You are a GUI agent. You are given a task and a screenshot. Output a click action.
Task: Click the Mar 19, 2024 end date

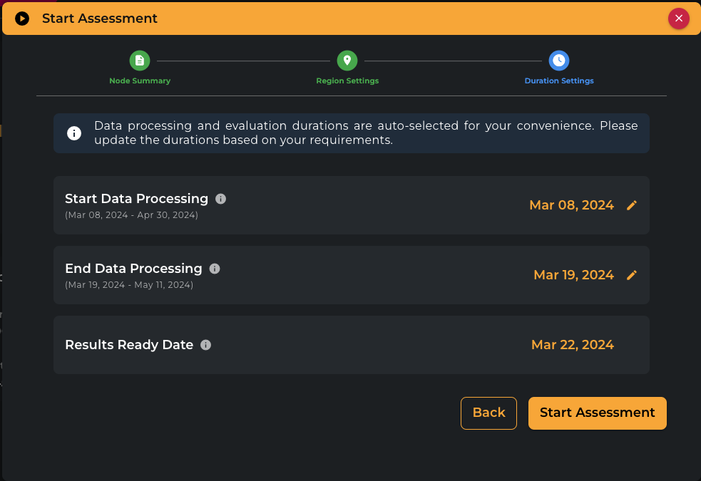(x=573, y=275)
